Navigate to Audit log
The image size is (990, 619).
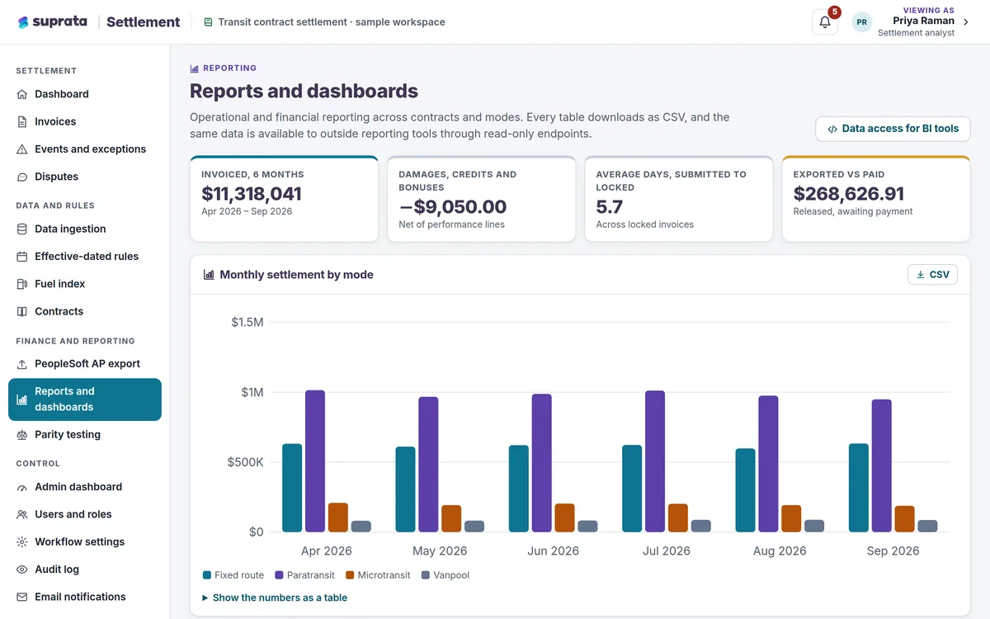(x=85, y=569)
